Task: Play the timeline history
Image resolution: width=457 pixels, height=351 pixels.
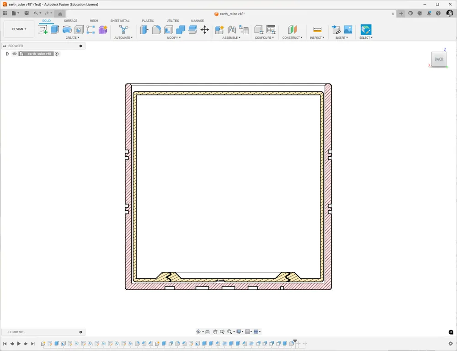Action: point(19,344)
